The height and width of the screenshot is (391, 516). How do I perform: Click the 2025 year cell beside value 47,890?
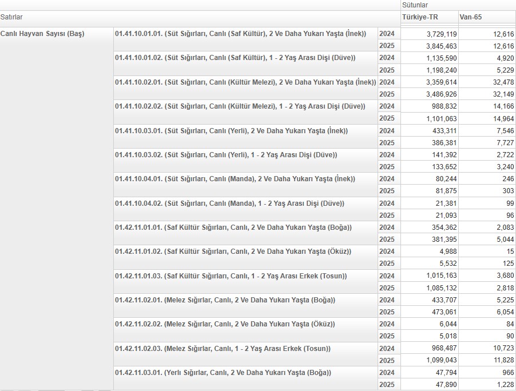(x=387, y=385)
